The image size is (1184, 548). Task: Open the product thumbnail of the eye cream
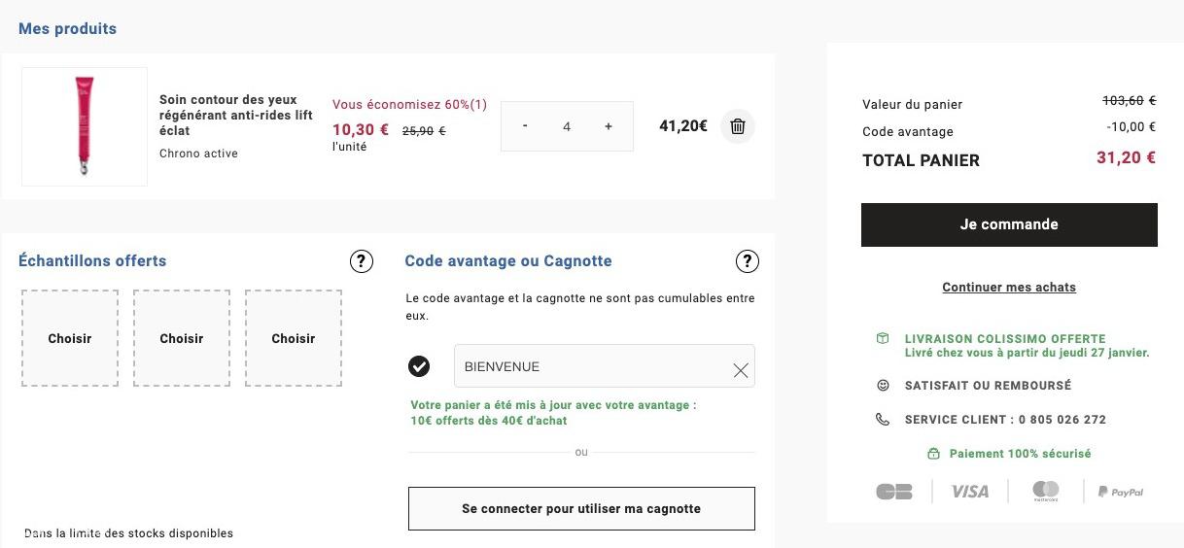coord(85,126)
